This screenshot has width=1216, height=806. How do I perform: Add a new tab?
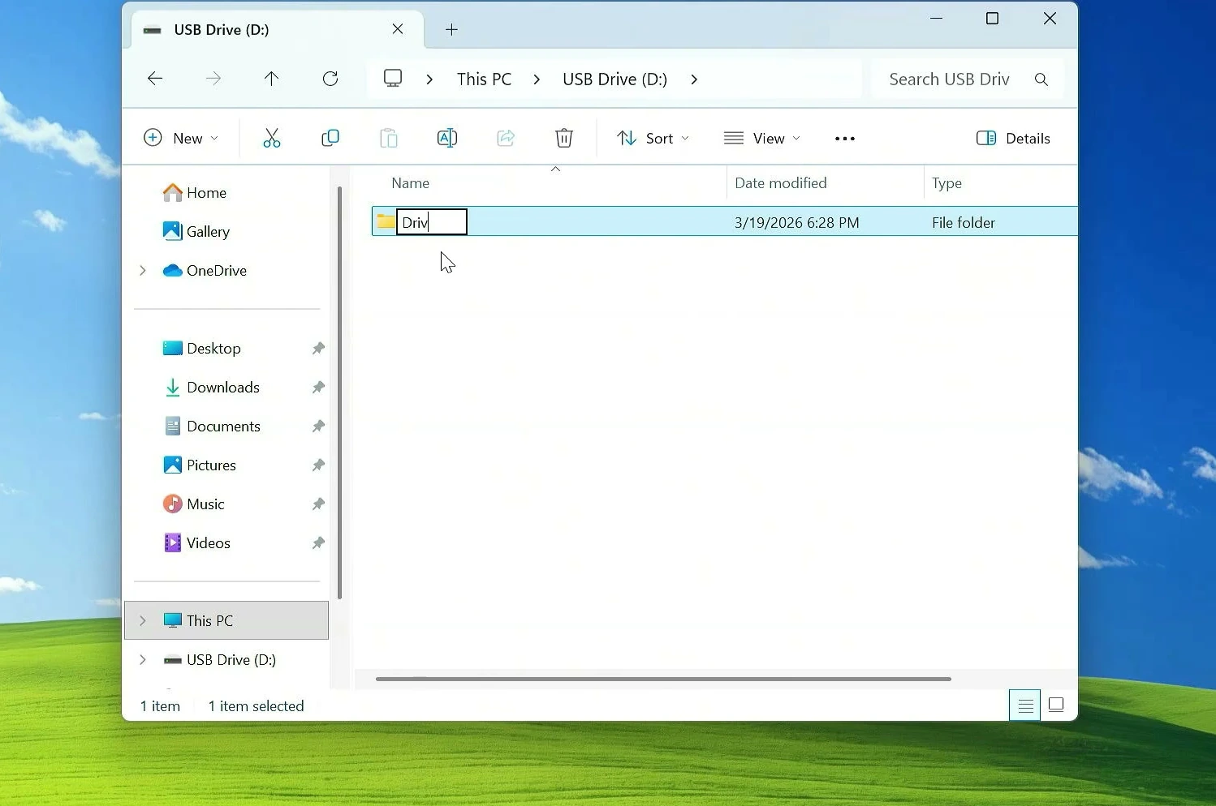point(452,30)
